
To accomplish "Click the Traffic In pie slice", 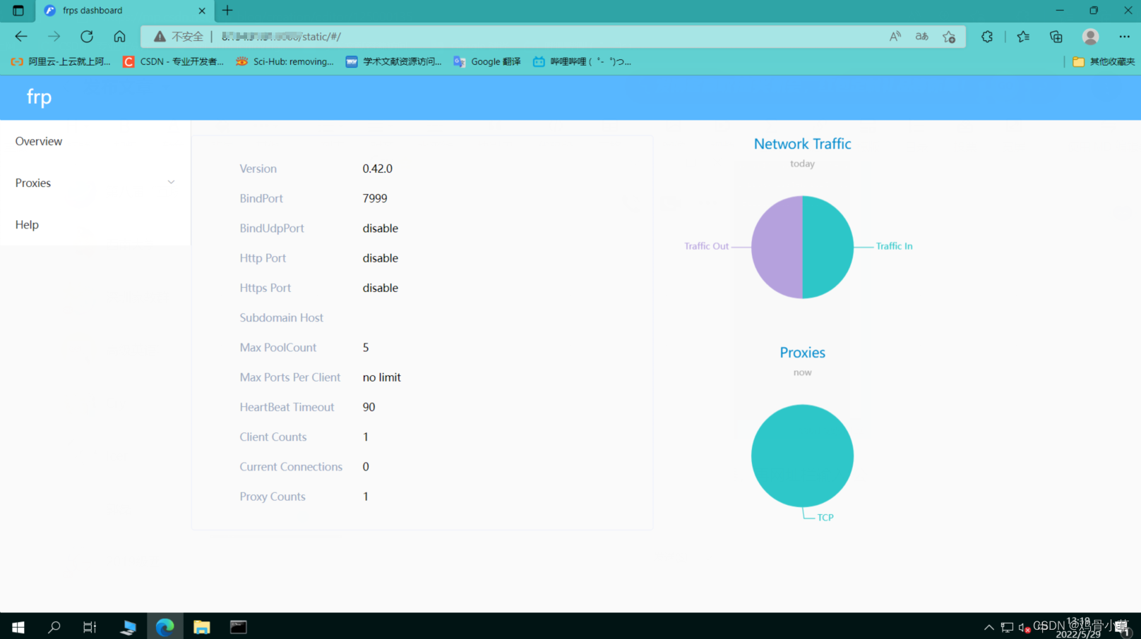I will coord(828,247).
